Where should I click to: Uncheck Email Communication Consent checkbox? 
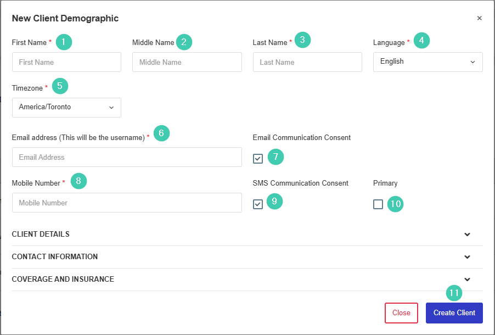pos(257,158)
